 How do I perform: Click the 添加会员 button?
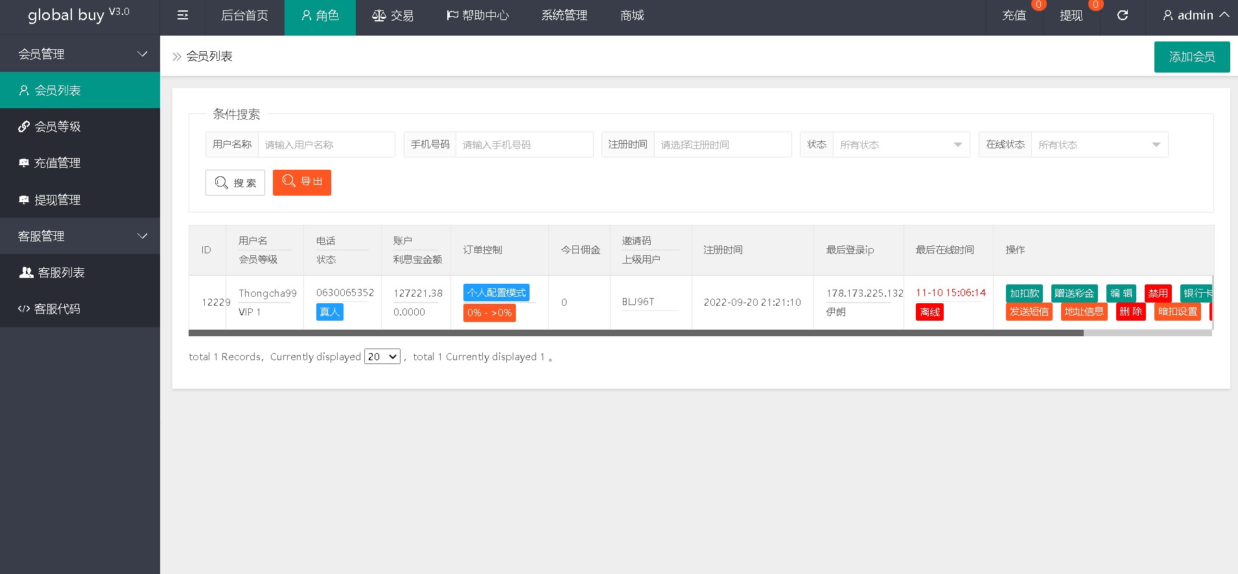[x=1191, y=57]
